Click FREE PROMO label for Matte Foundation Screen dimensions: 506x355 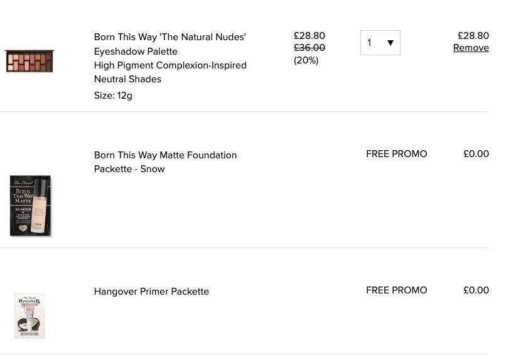point(396,154)
